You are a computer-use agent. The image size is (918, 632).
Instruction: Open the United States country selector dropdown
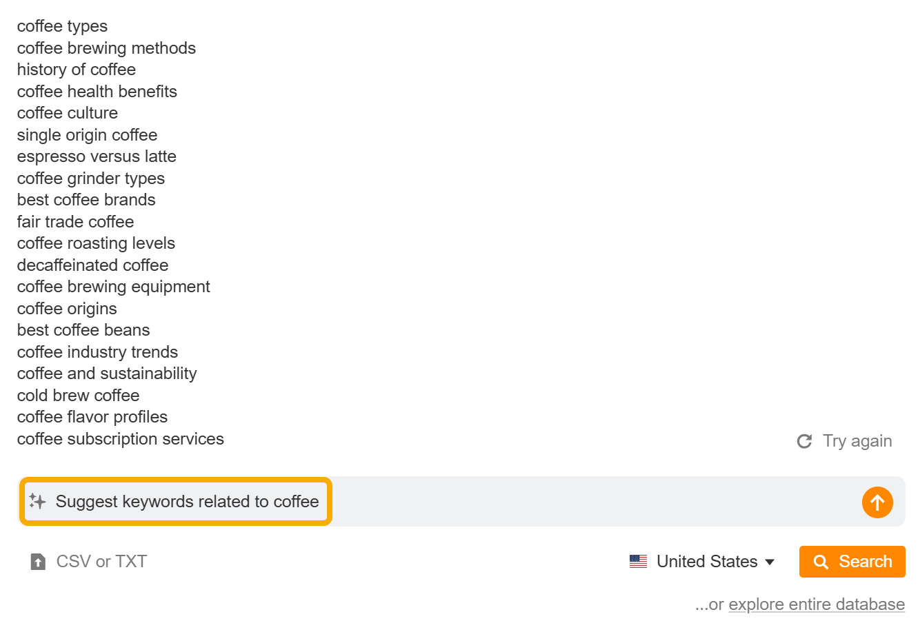tap(708, 561)
